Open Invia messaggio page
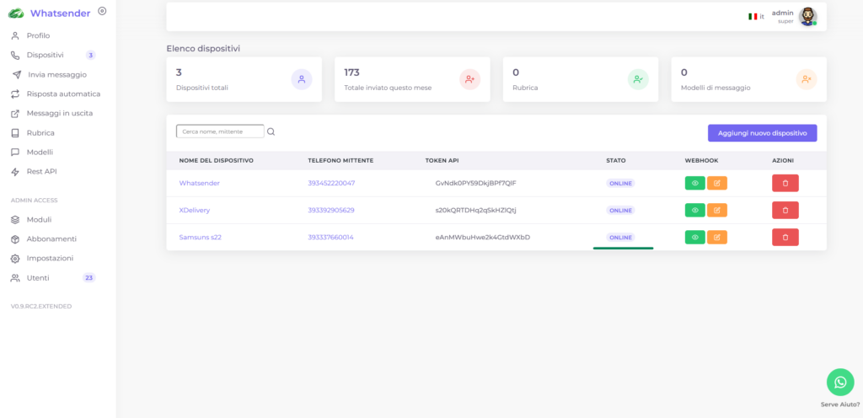The image size is (863, 418). (57, 75)
